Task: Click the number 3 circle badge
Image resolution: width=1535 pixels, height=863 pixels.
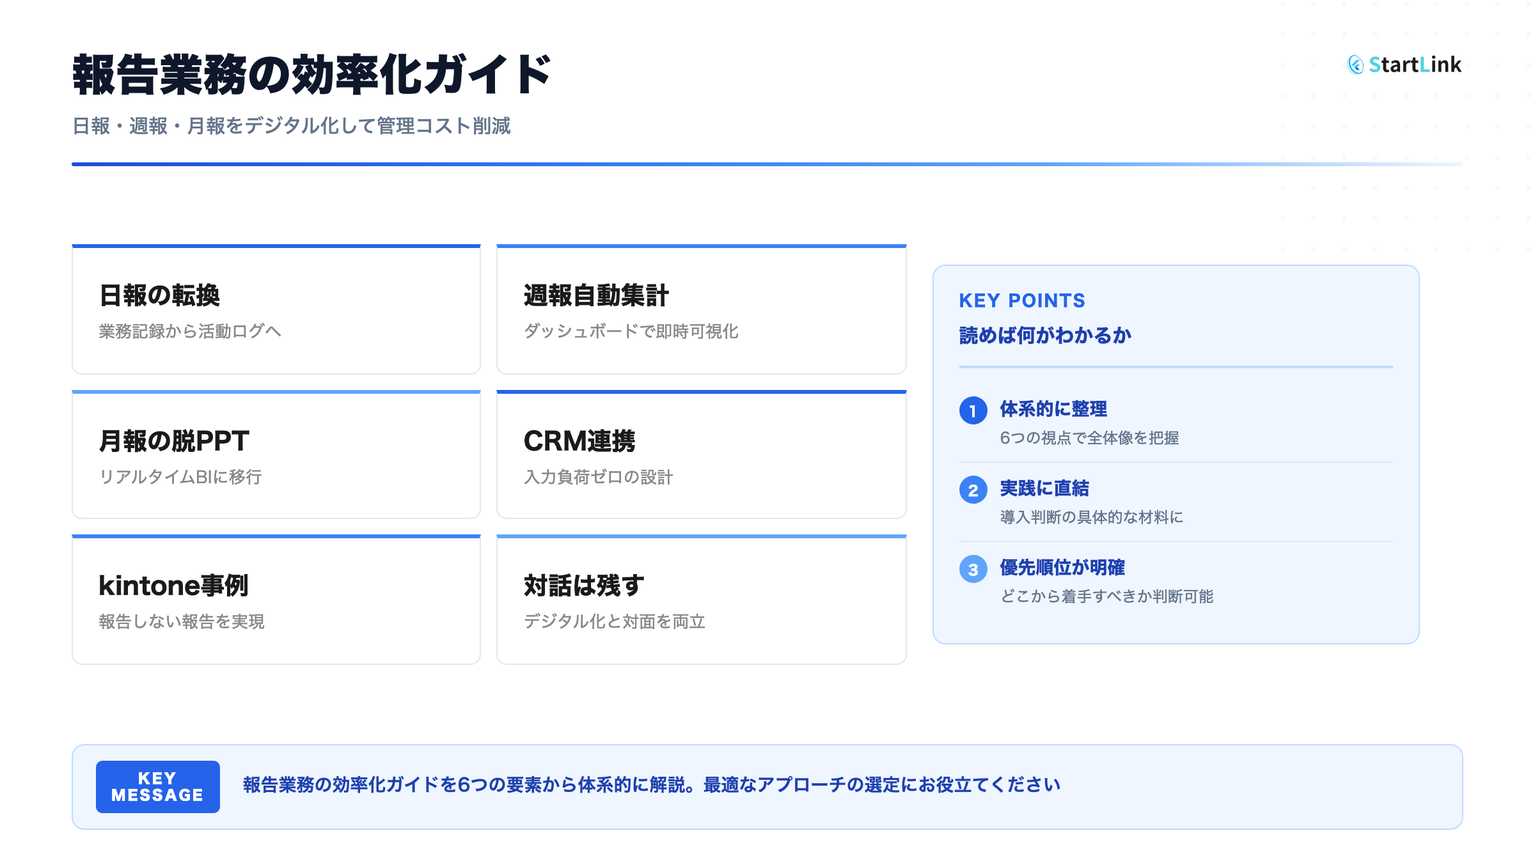Action: (x=973, y=569)
